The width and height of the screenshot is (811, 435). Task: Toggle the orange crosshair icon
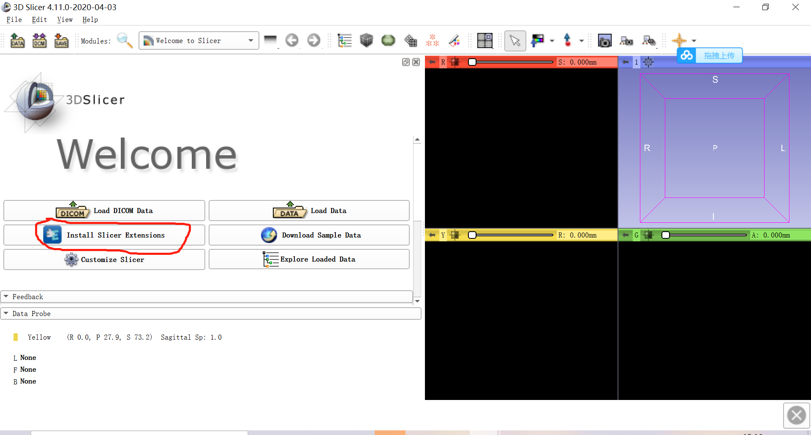point(679,41)
